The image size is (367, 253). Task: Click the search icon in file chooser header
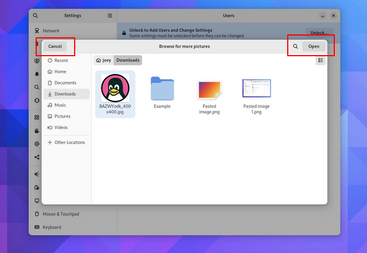295,46
